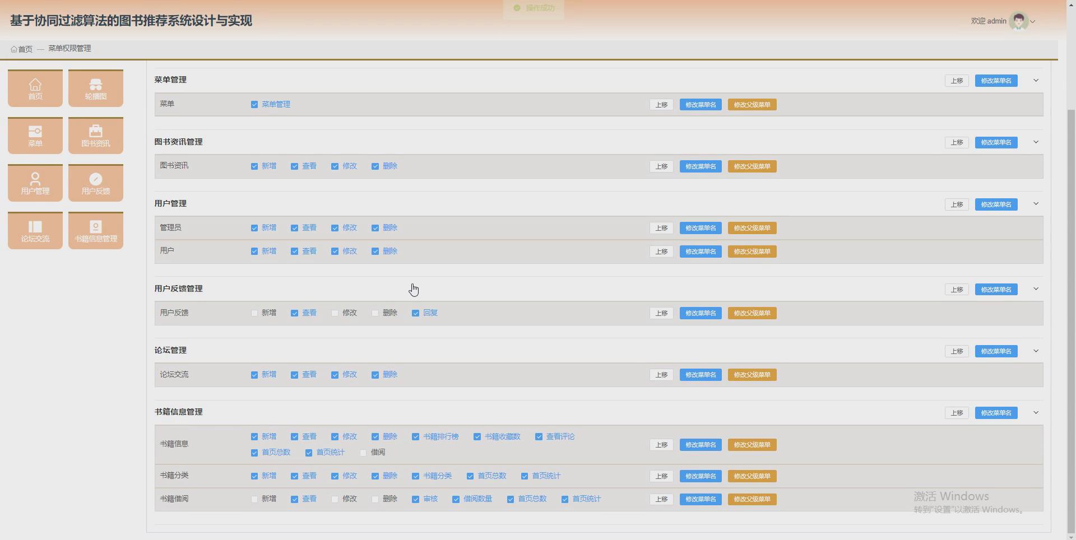Screen dimensions: 1076x540
Task: Click 修改父级菜单 in 书籍分类 row
Action: pyautogui.click(x=752, y=476)
